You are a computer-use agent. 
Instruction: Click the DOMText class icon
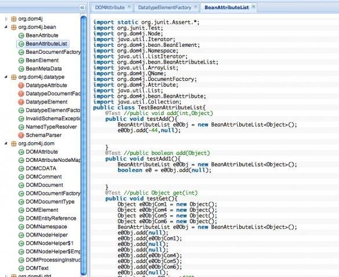tap(21, 268)
